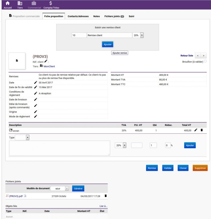Screen dimensions: 211x219
Task: Click the Supprimer button
Action: [200, 168]
